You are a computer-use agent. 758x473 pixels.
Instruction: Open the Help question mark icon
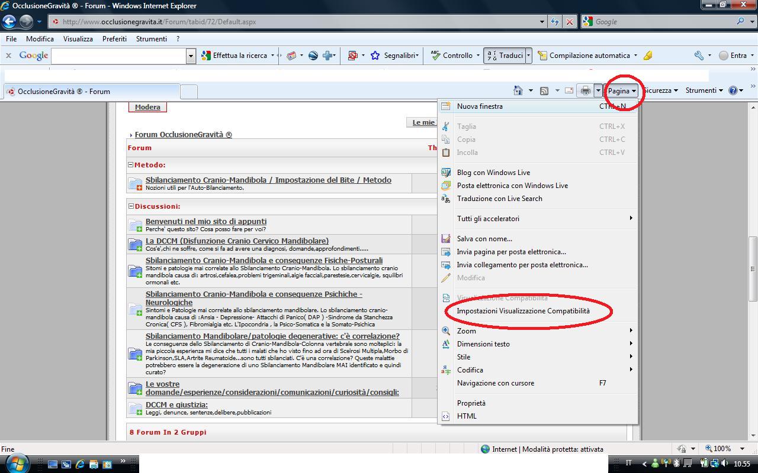pos(733,90)
